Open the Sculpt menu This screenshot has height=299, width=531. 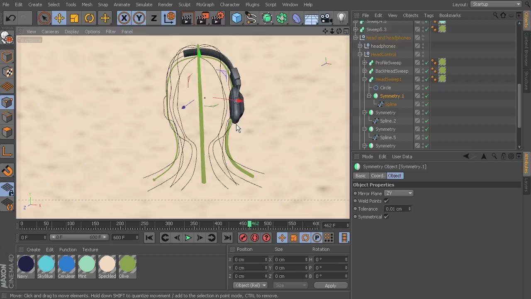184,5
